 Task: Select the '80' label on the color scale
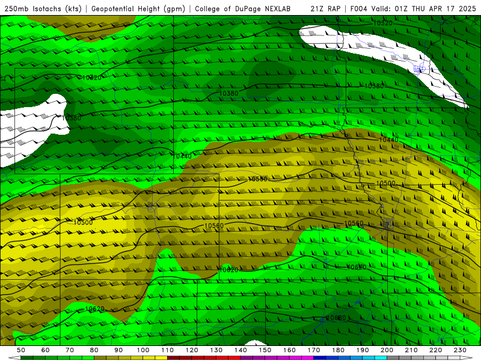pos(94,350)
